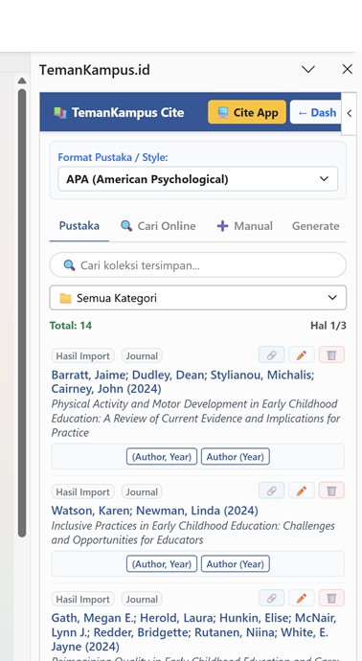Open the Format Pustaka / Style dropdown
362x661 pixels.
[197, 179]
